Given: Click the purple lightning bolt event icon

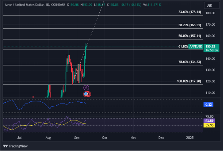Looking at the screenshot, I should pyautogui.click(x=86, y=88).
